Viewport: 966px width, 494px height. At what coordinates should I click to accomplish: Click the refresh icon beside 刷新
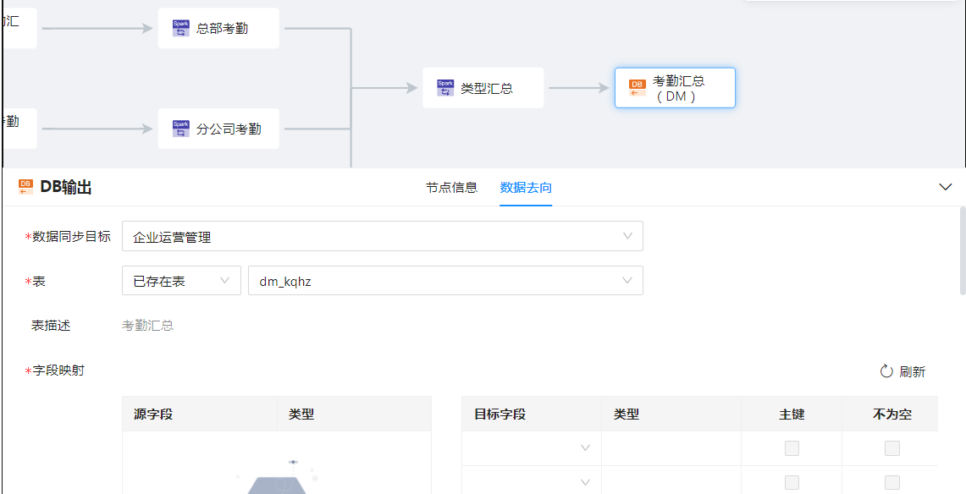point(886,371)
